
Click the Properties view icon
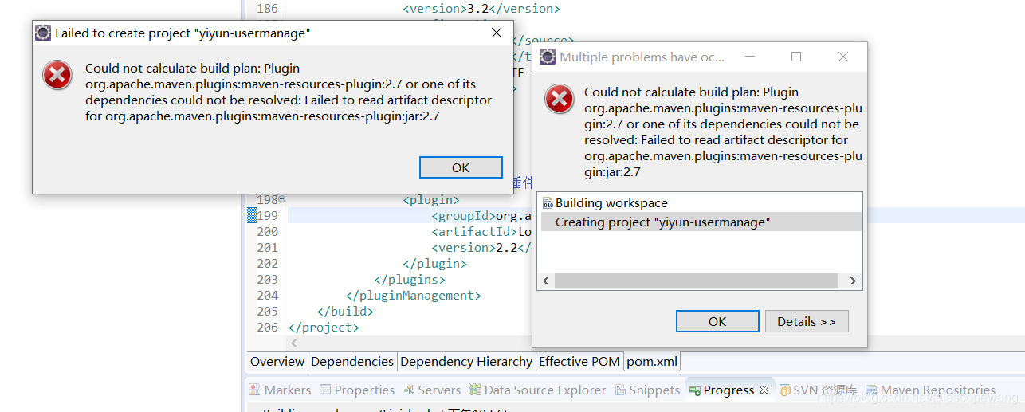325,390
